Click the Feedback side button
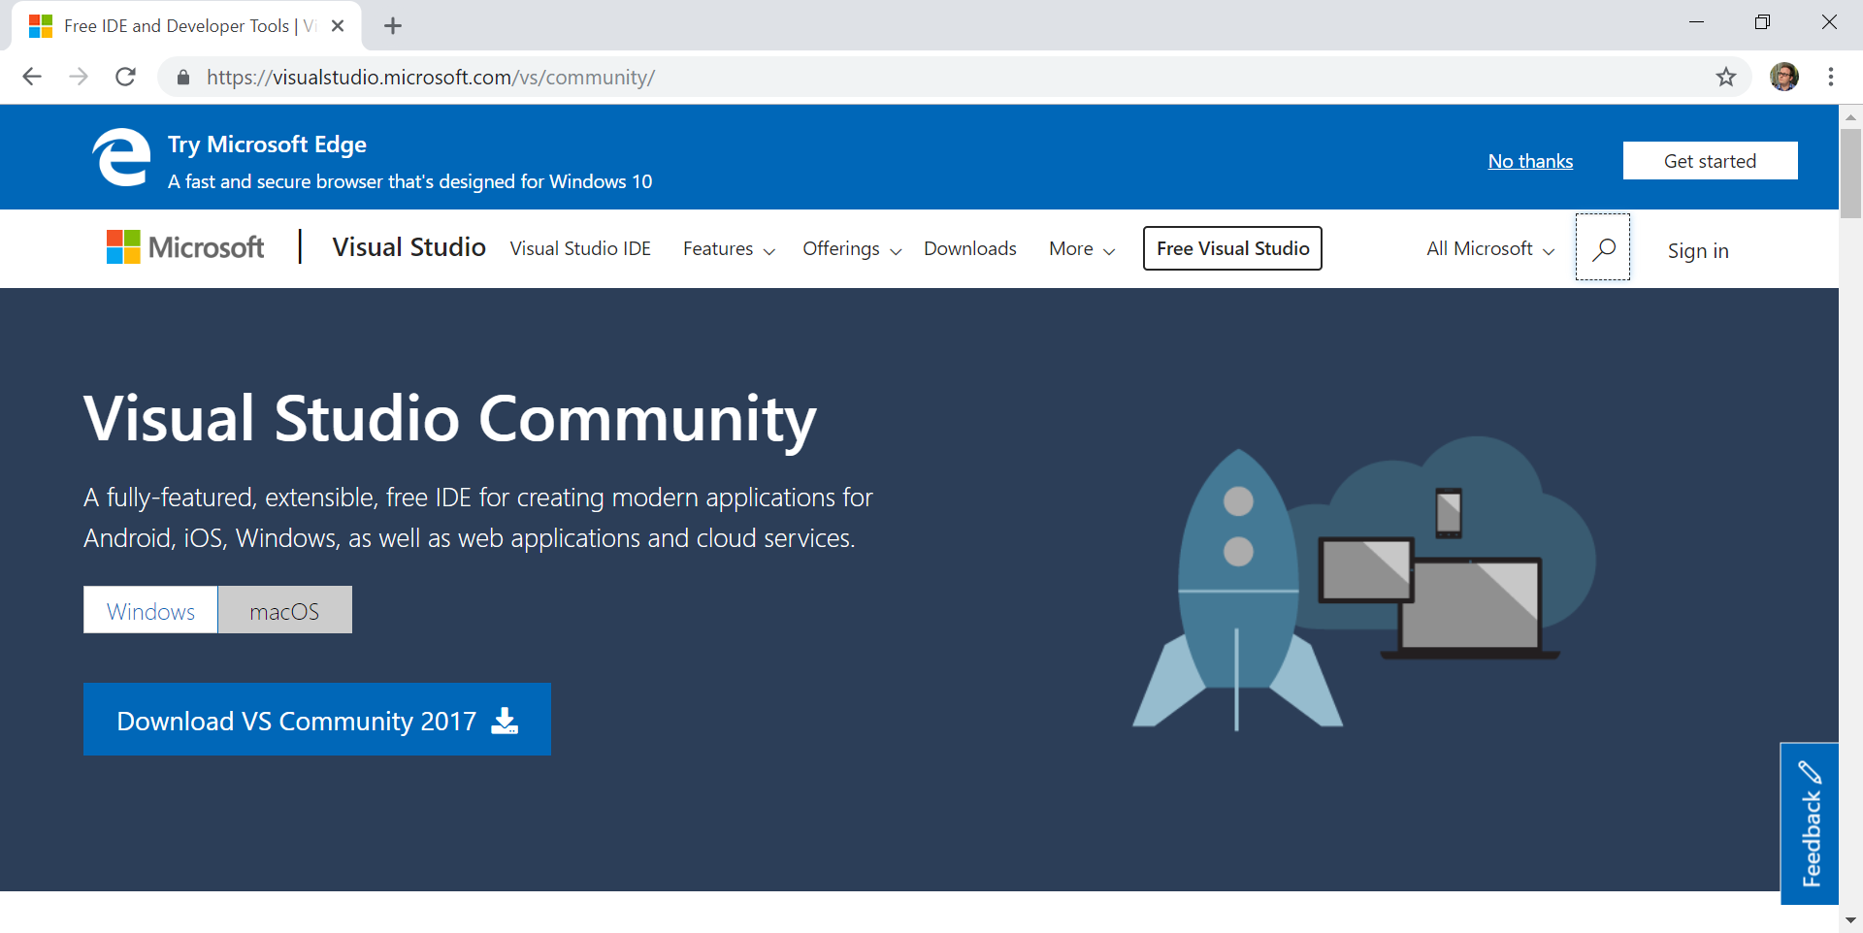The height and width of the screenshot is (933, 1863). coord(1810,823)
